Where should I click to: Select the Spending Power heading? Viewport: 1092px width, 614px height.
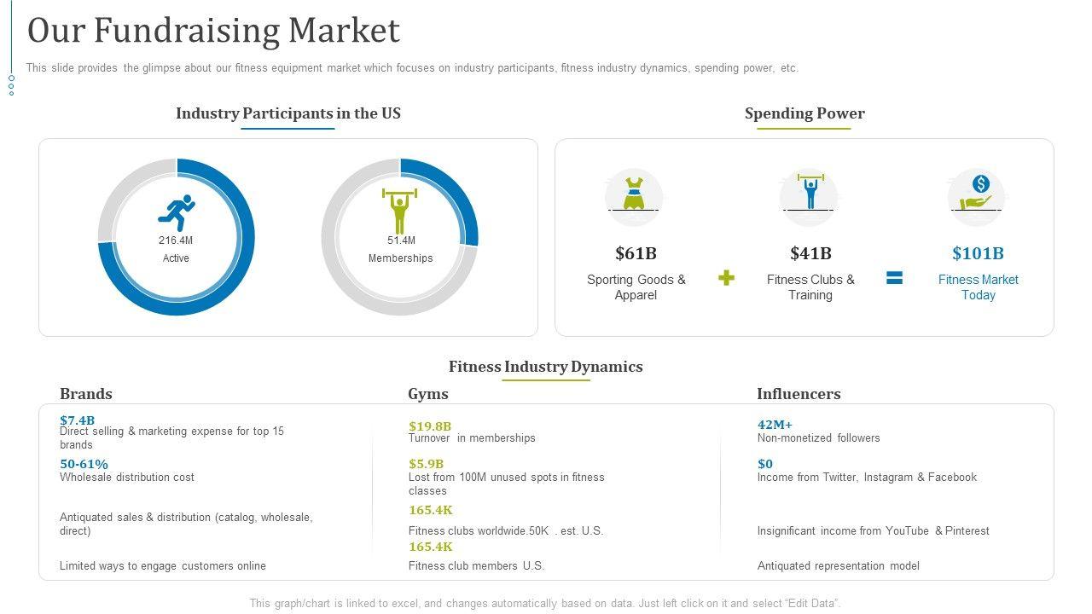point(804,113)
